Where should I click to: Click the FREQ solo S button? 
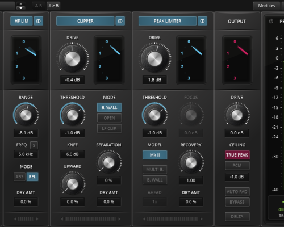(x=34, y=145)
